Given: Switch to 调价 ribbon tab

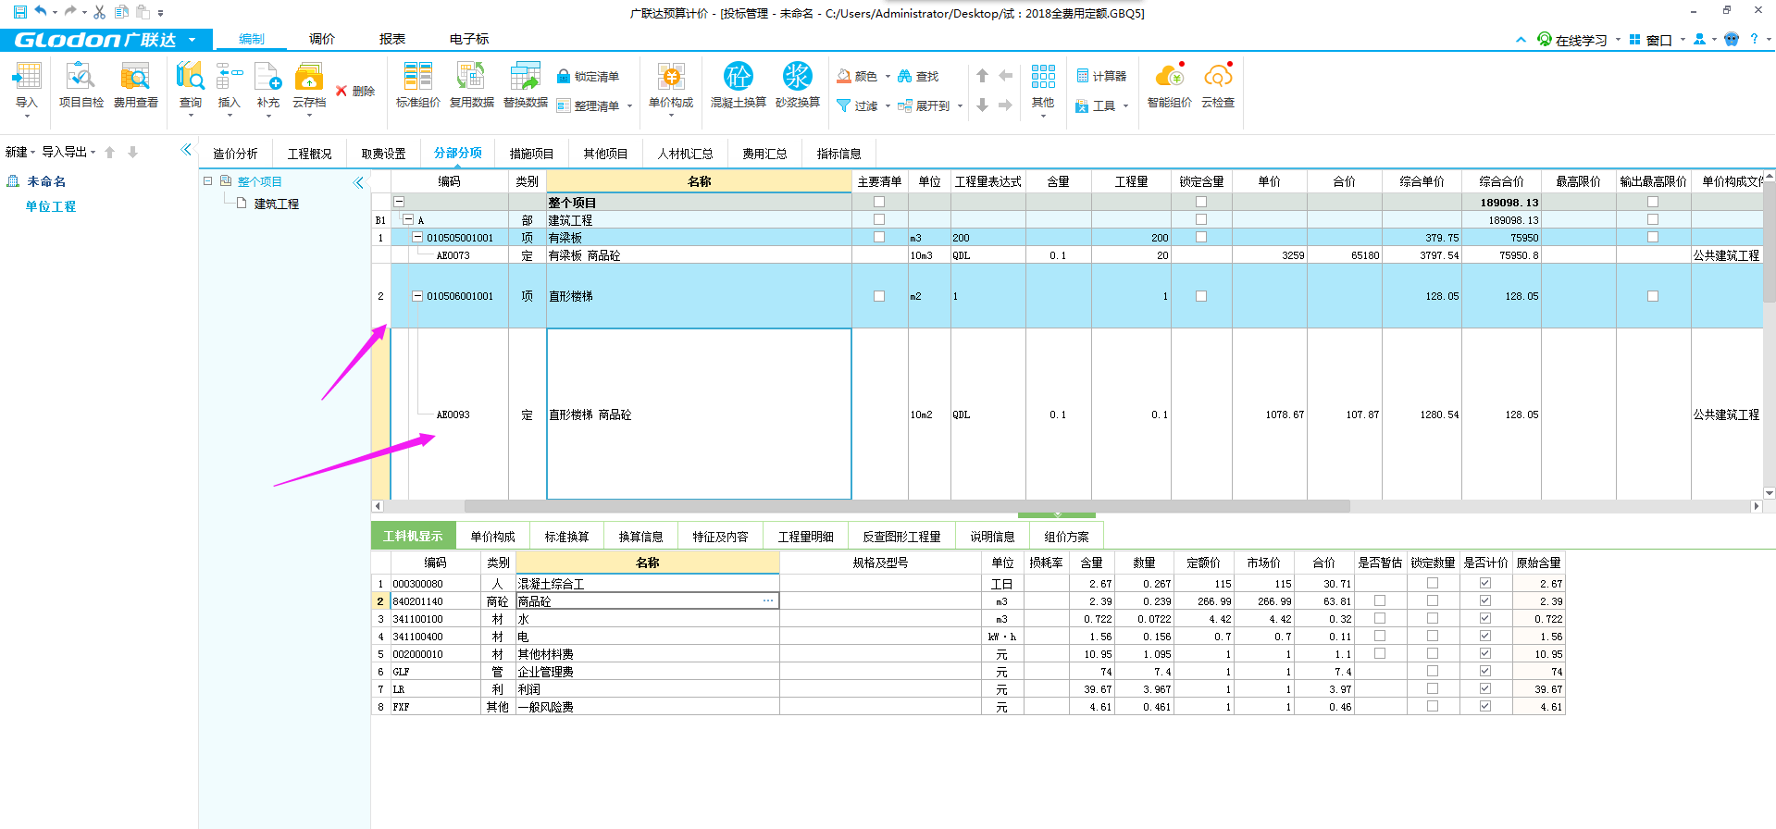Looking at the screenshot, I should coord(321,39).
